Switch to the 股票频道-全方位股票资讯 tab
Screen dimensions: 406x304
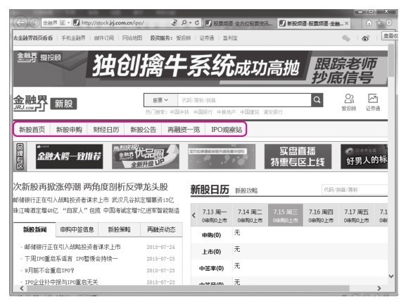click(x=239, y=23)
